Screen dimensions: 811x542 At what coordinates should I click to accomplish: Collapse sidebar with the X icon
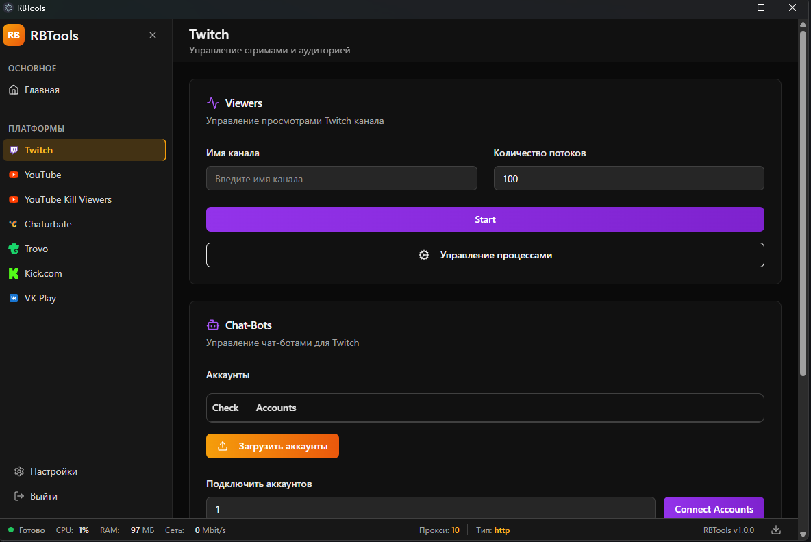(x=153, y=35)
